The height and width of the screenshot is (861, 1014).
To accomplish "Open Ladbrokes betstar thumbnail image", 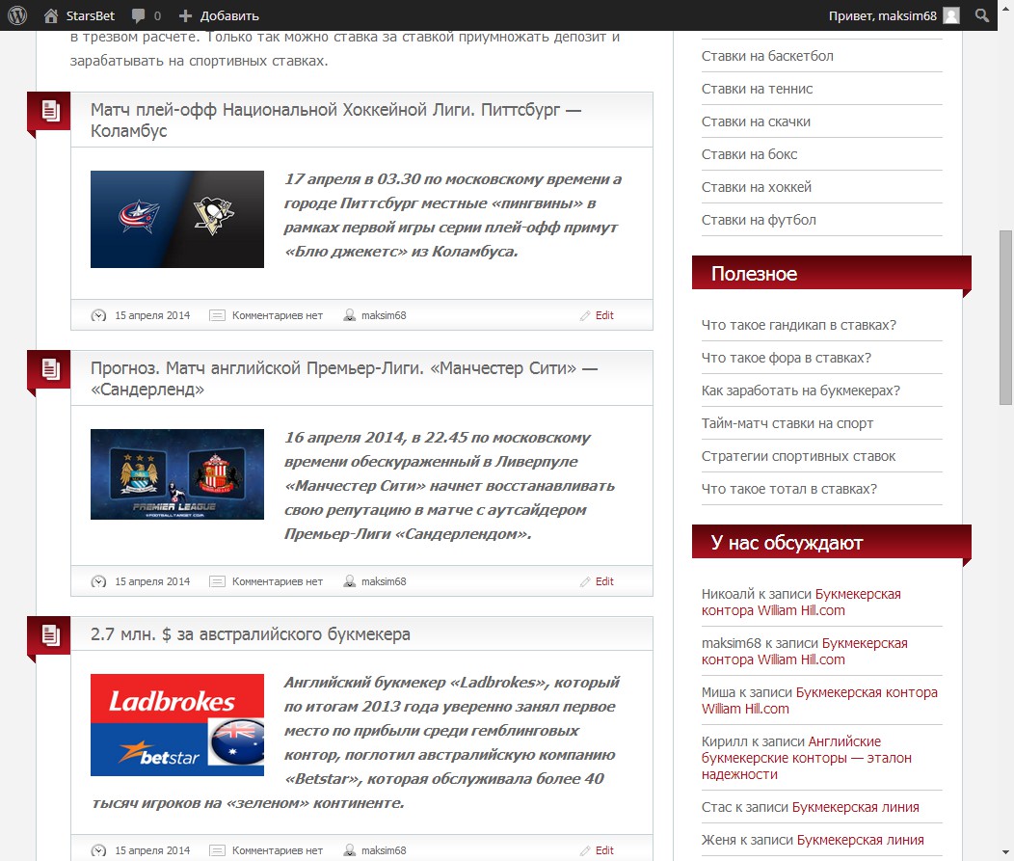I will [177, 725].
